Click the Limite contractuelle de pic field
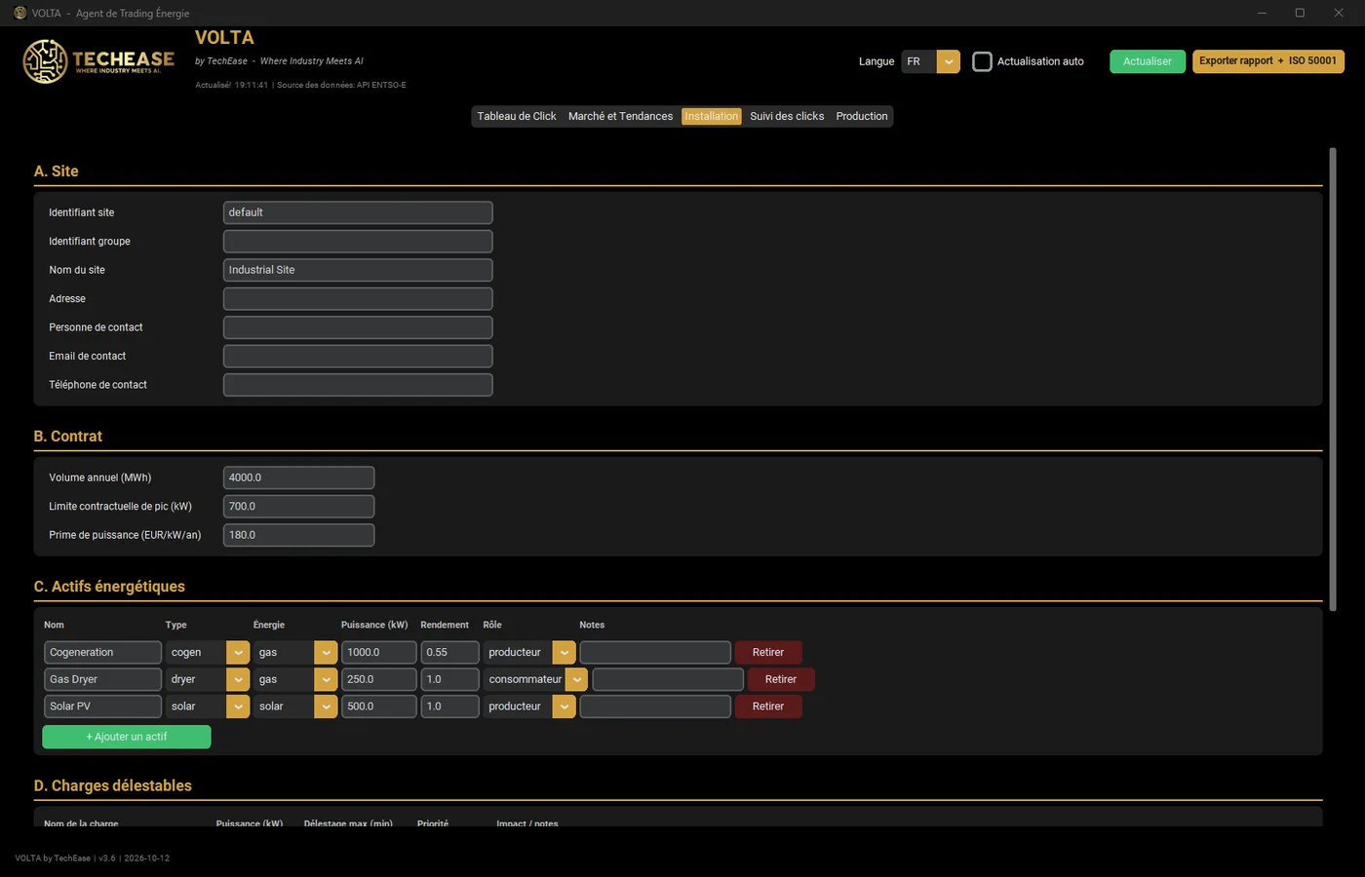 (298, 506)
